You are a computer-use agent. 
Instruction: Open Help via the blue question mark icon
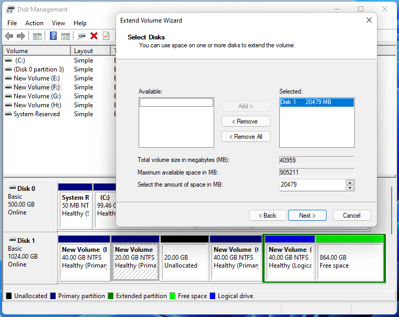click(x=53, y=36)
